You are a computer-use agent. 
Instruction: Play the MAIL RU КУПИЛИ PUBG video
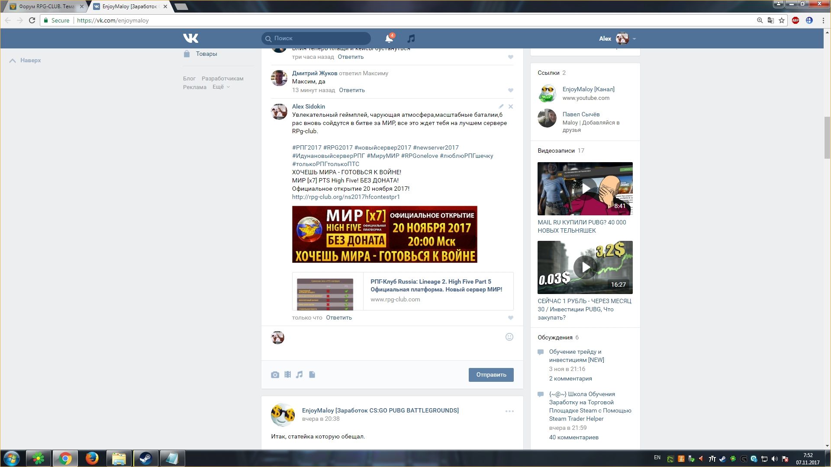585,189
